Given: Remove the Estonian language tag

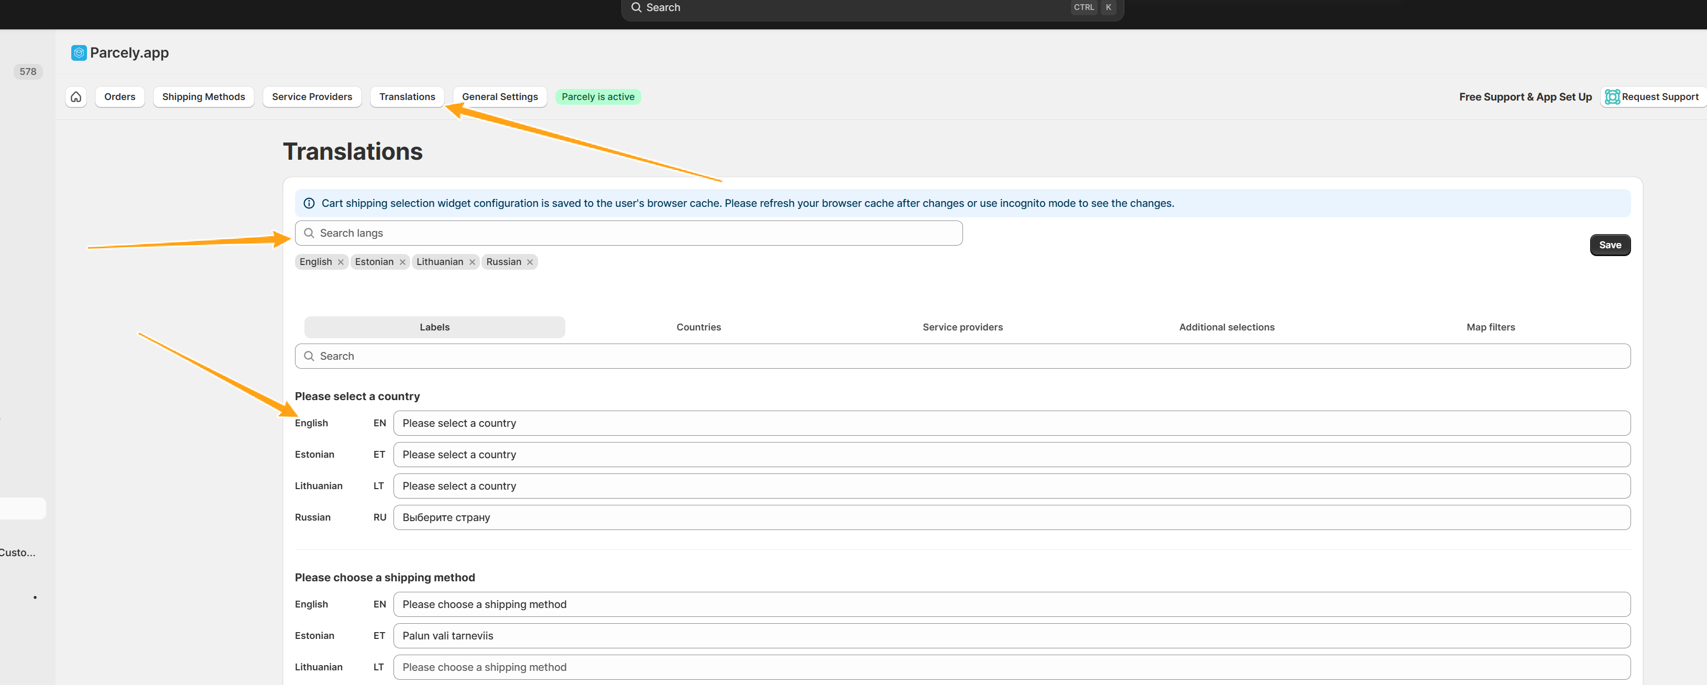Looking at the screenshot, I should 402,262.
